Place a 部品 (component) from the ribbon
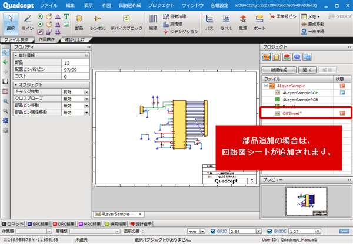Image resolution: width=353 pixels, height=244 pixels. pyautogui.click(x=79, y=23)
